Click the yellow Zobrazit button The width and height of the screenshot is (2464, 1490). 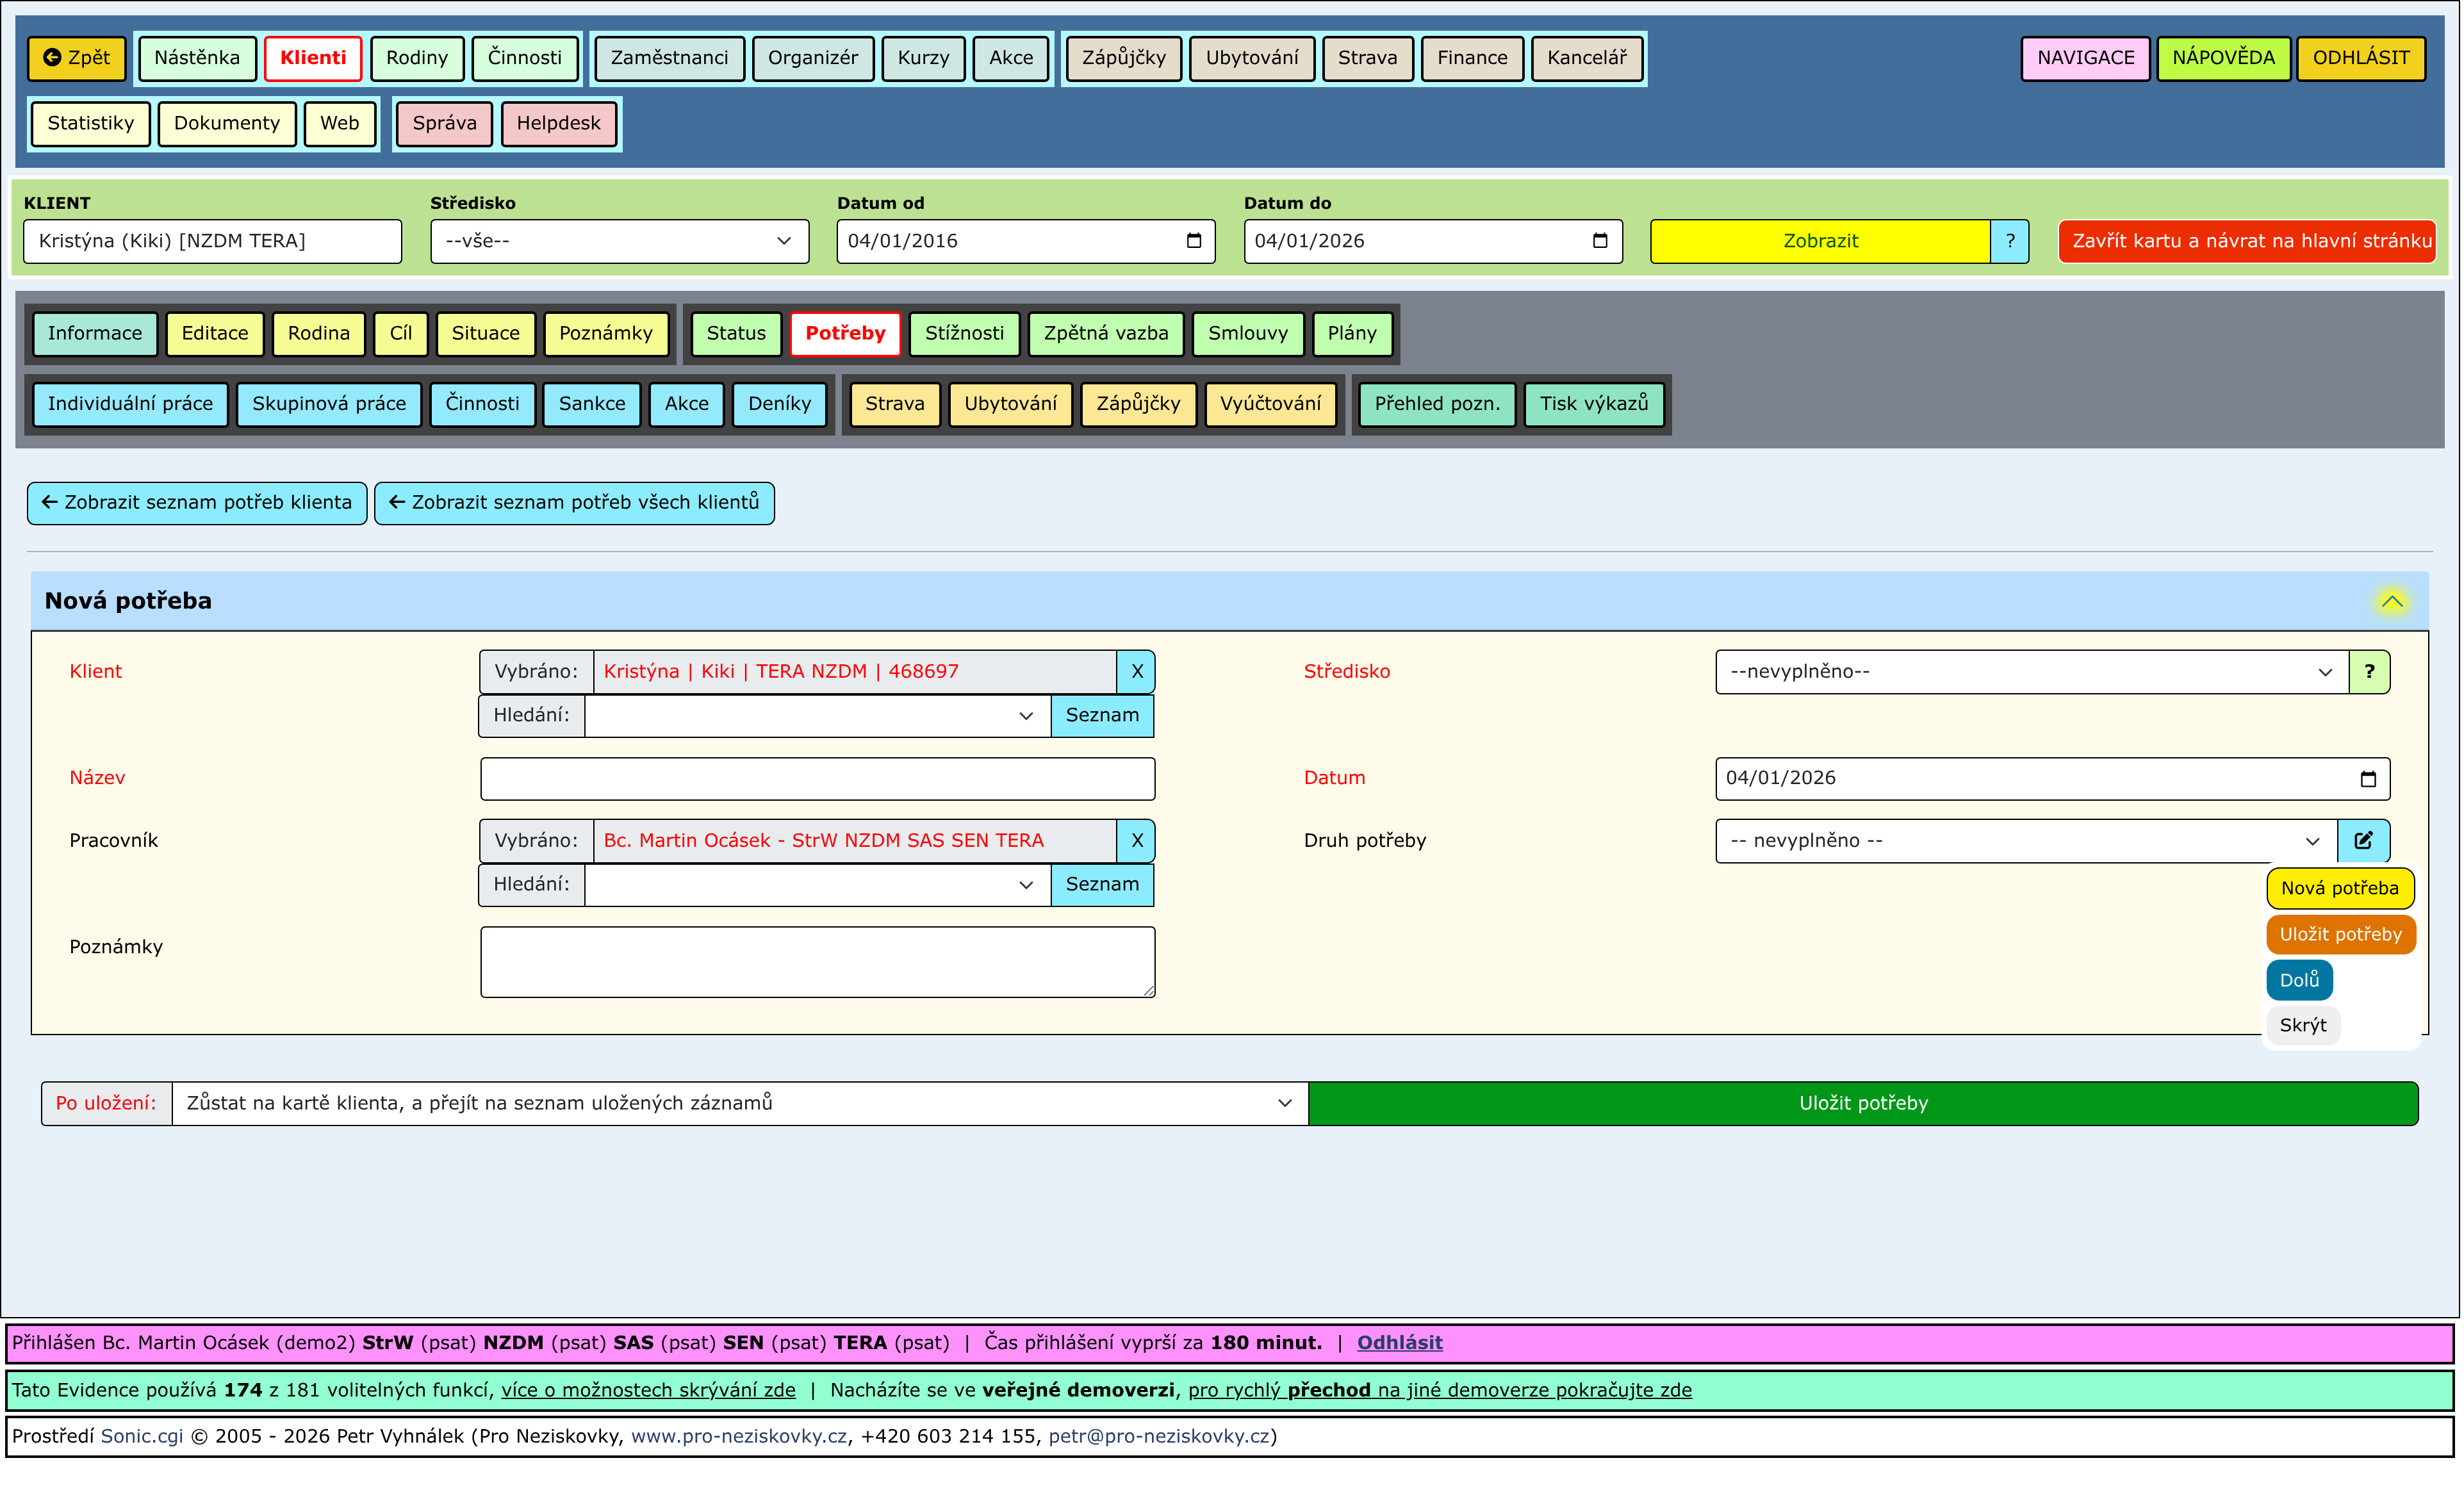(1820, 241)
